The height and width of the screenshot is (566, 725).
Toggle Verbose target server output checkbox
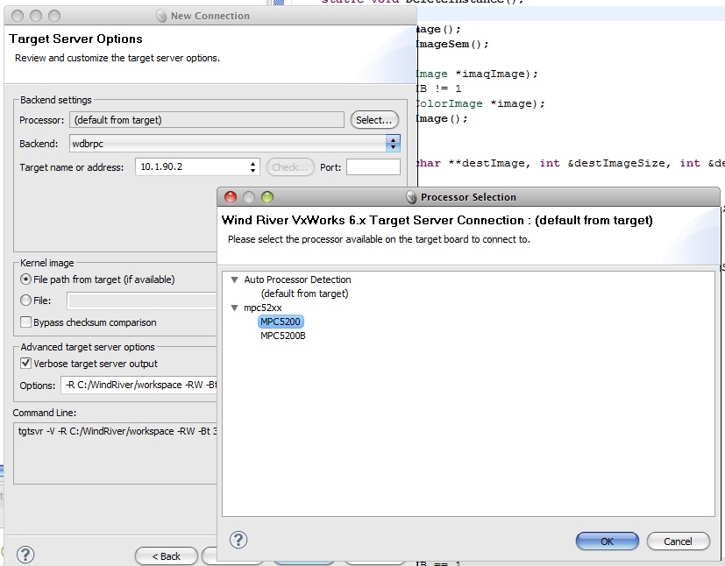[x=26, y=363]
